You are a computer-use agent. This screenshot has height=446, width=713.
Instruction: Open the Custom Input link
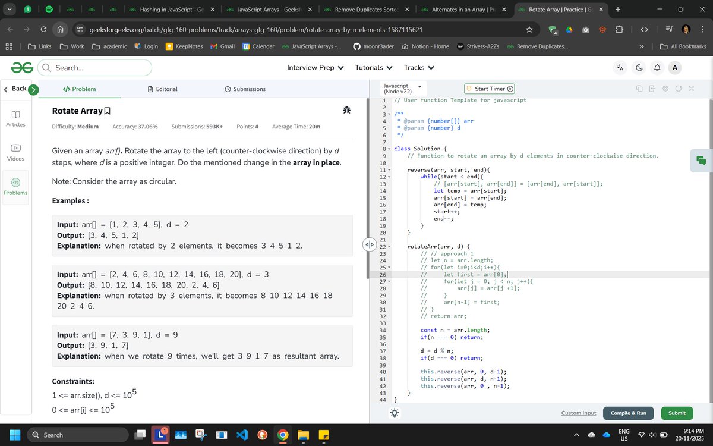[578, 413]
